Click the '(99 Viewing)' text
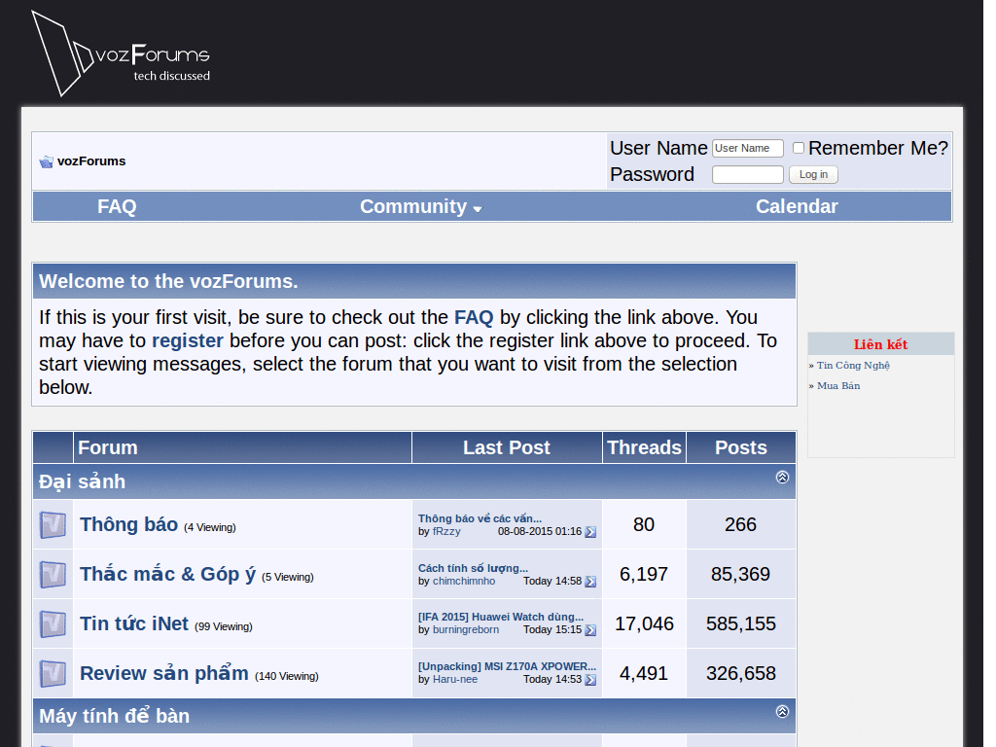 224,627
